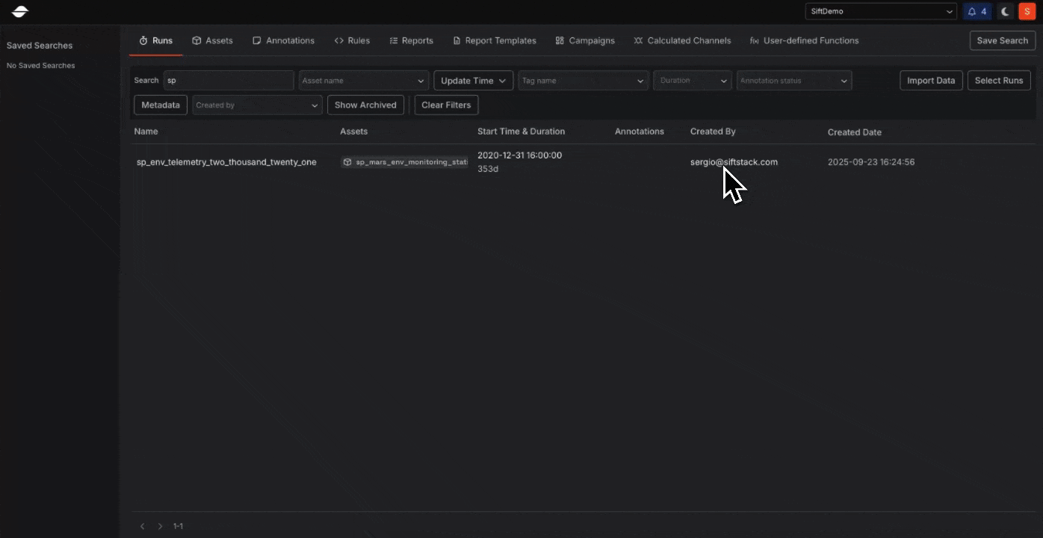Click the Annotations column header

[x=640, y=132]
